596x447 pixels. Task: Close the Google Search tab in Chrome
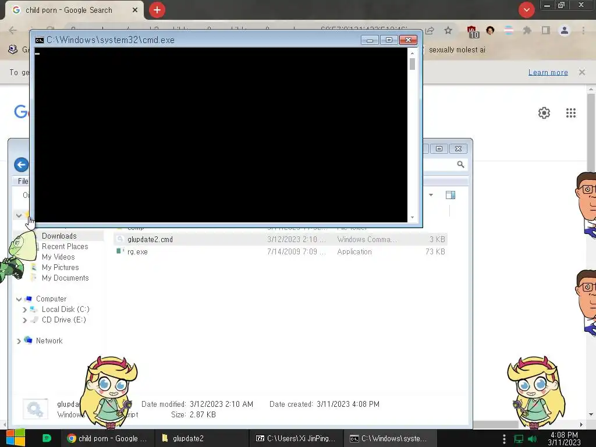[135, 10]
